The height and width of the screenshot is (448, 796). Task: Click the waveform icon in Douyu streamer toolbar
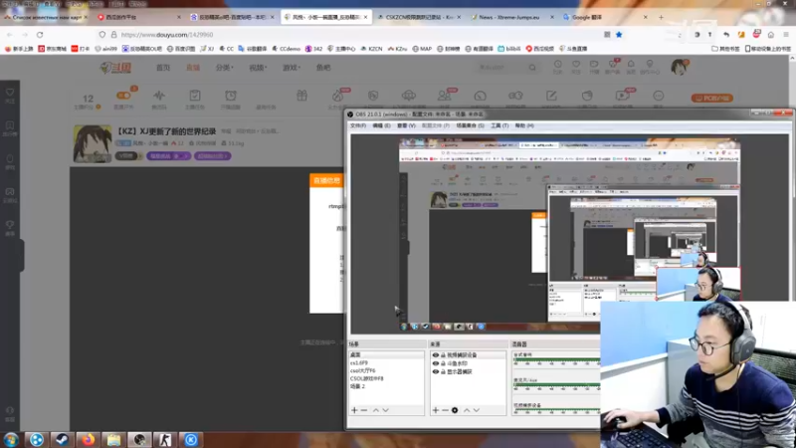pyautogui.click(x=159, y=96)
